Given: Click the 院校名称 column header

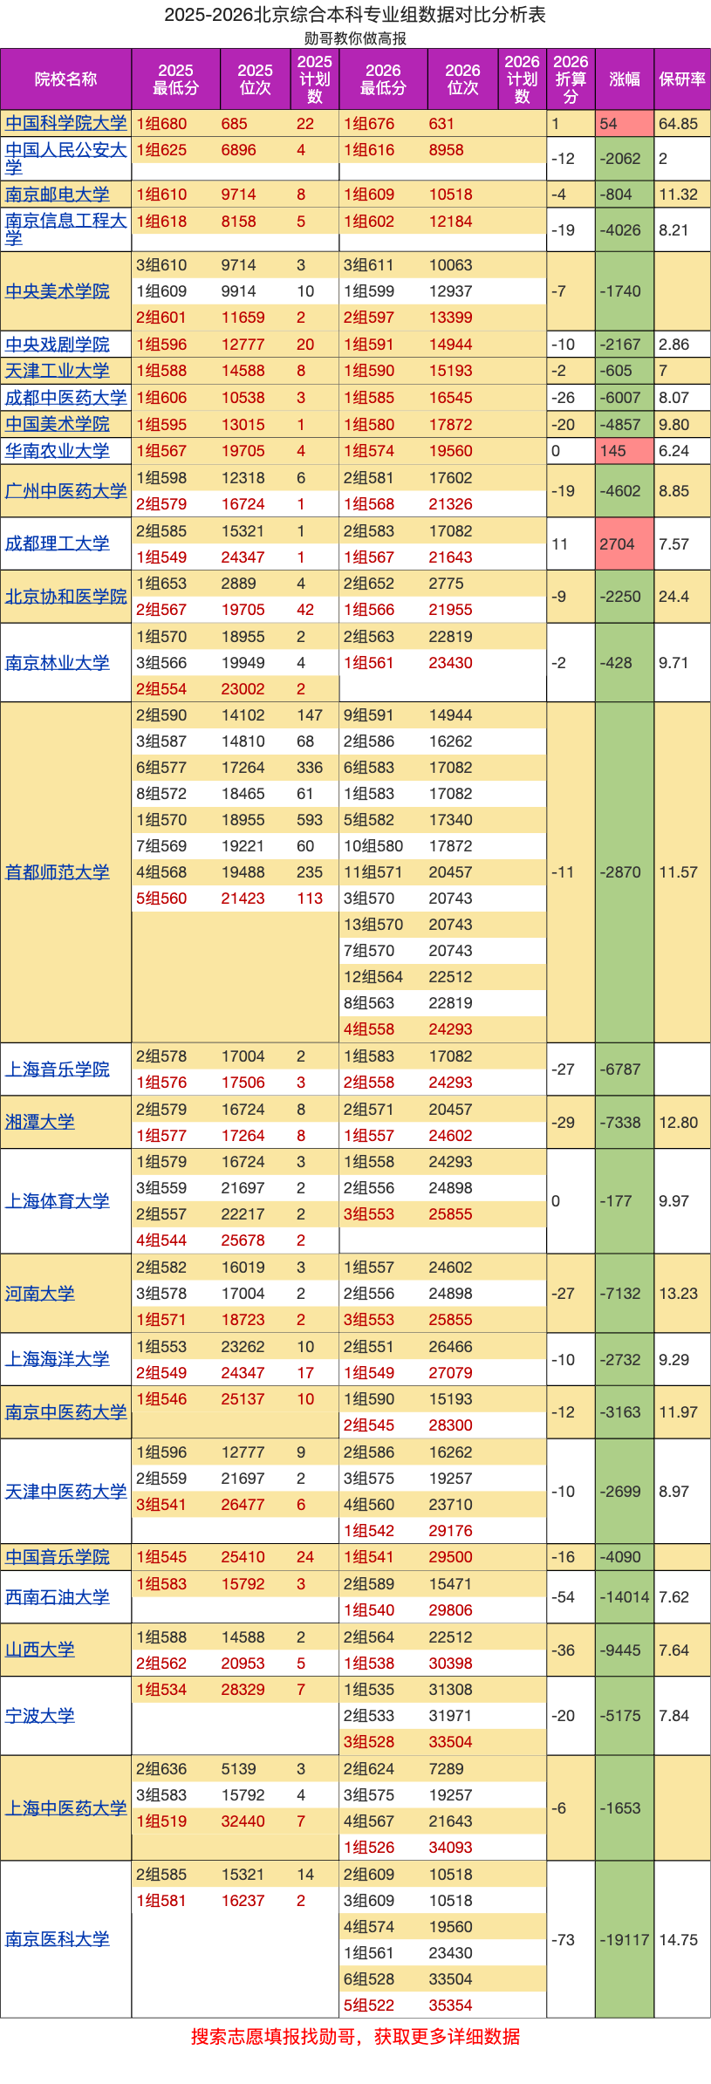Looking at the screenshot, I should (x=65, y=79).
